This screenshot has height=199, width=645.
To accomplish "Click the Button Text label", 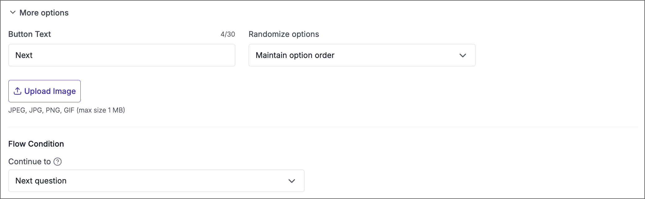I will pyautogui.click(x=29, y=34).
